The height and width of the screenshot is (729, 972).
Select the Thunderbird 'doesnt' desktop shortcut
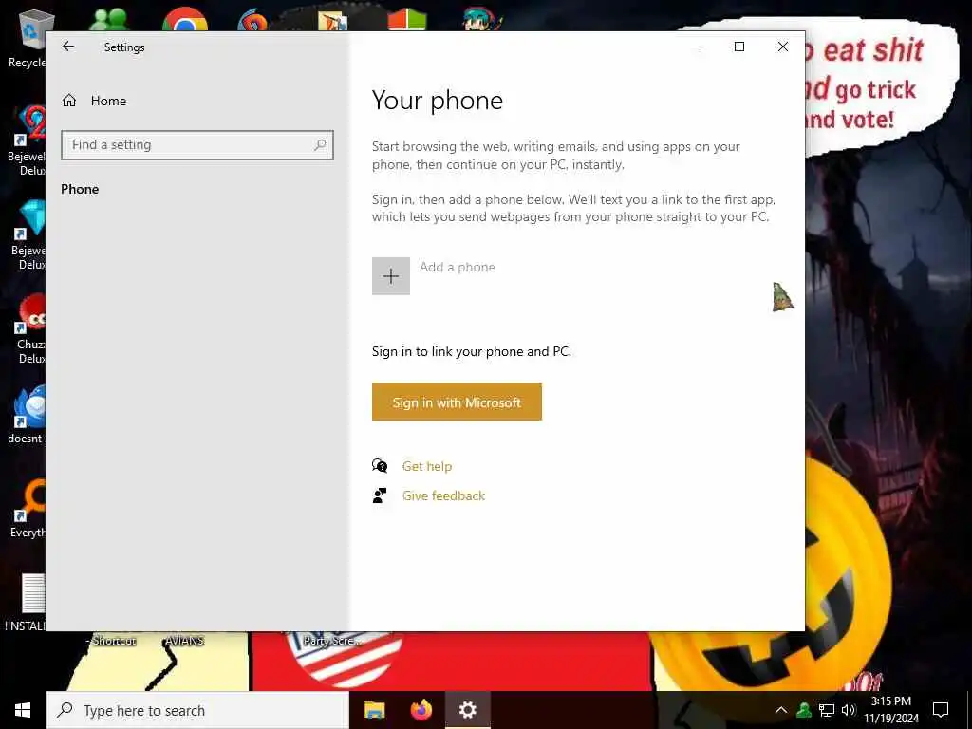tap(26, 414)
